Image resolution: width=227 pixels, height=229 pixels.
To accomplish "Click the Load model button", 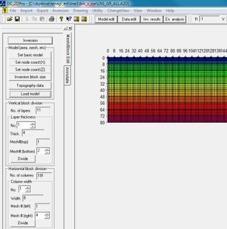I will 30,94.
